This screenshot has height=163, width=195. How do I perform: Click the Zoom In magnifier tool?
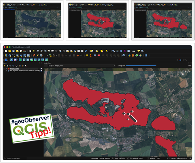pos(38,51)
